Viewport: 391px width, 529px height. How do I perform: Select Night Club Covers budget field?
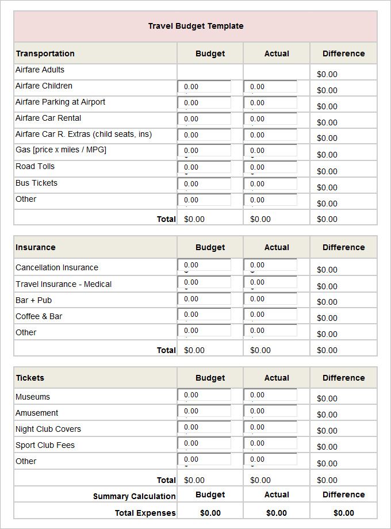(x=205, y=427)
